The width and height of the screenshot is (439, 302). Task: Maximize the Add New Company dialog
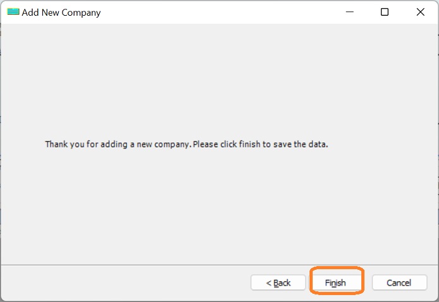[385, 12]
